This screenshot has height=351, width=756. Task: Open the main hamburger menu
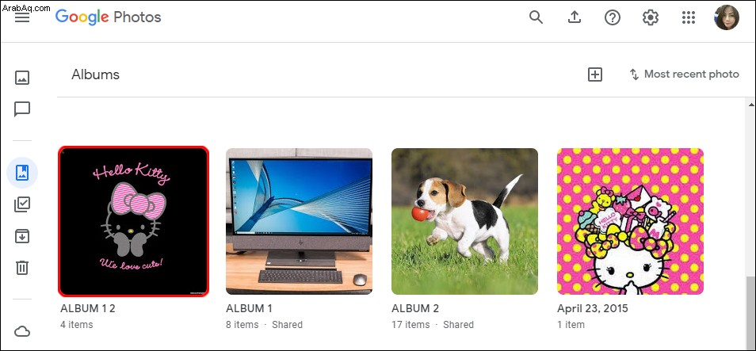(x=22, y=18)
